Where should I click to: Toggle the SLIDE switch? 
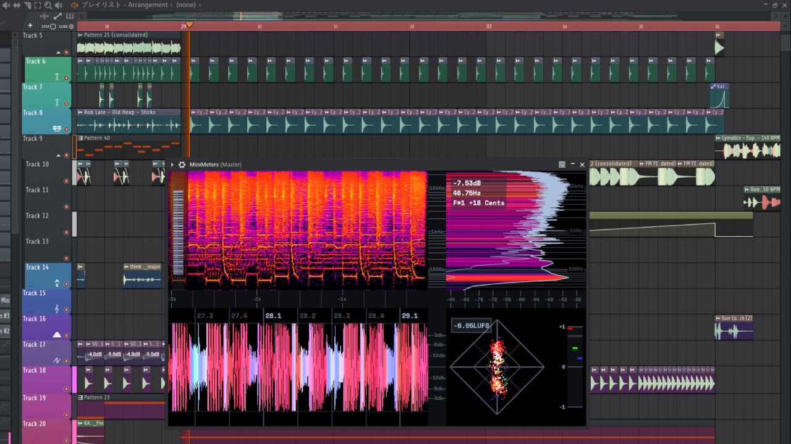tap(71, 27)
